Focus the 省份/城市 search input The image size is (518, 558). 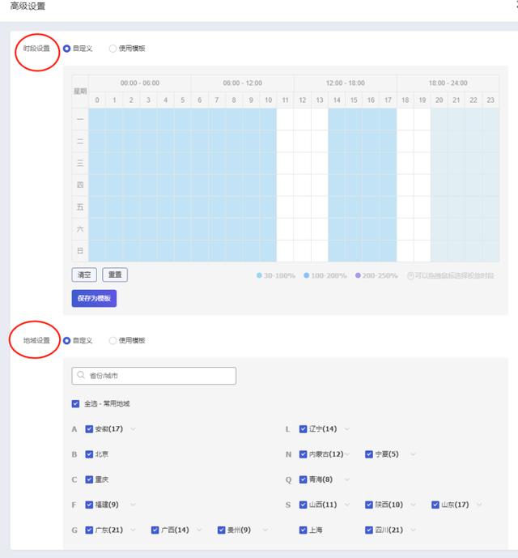pos(154,376)
